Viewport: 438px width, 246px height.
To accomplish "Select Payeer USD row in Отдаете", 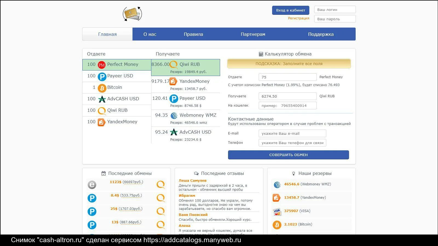I will 117,76.
